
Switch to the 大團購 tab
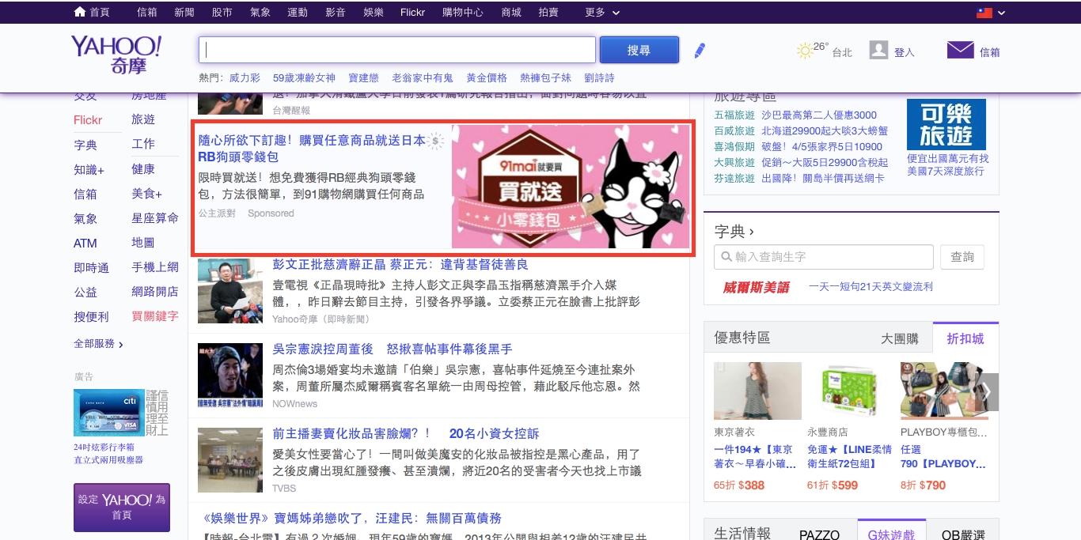pos(900,338)
